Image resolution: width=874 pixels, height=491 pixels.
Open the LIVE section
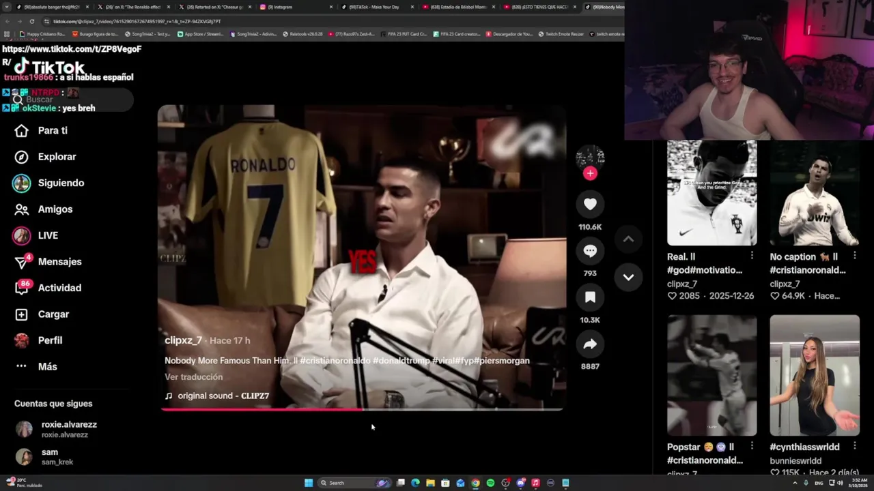click(36, 235)
